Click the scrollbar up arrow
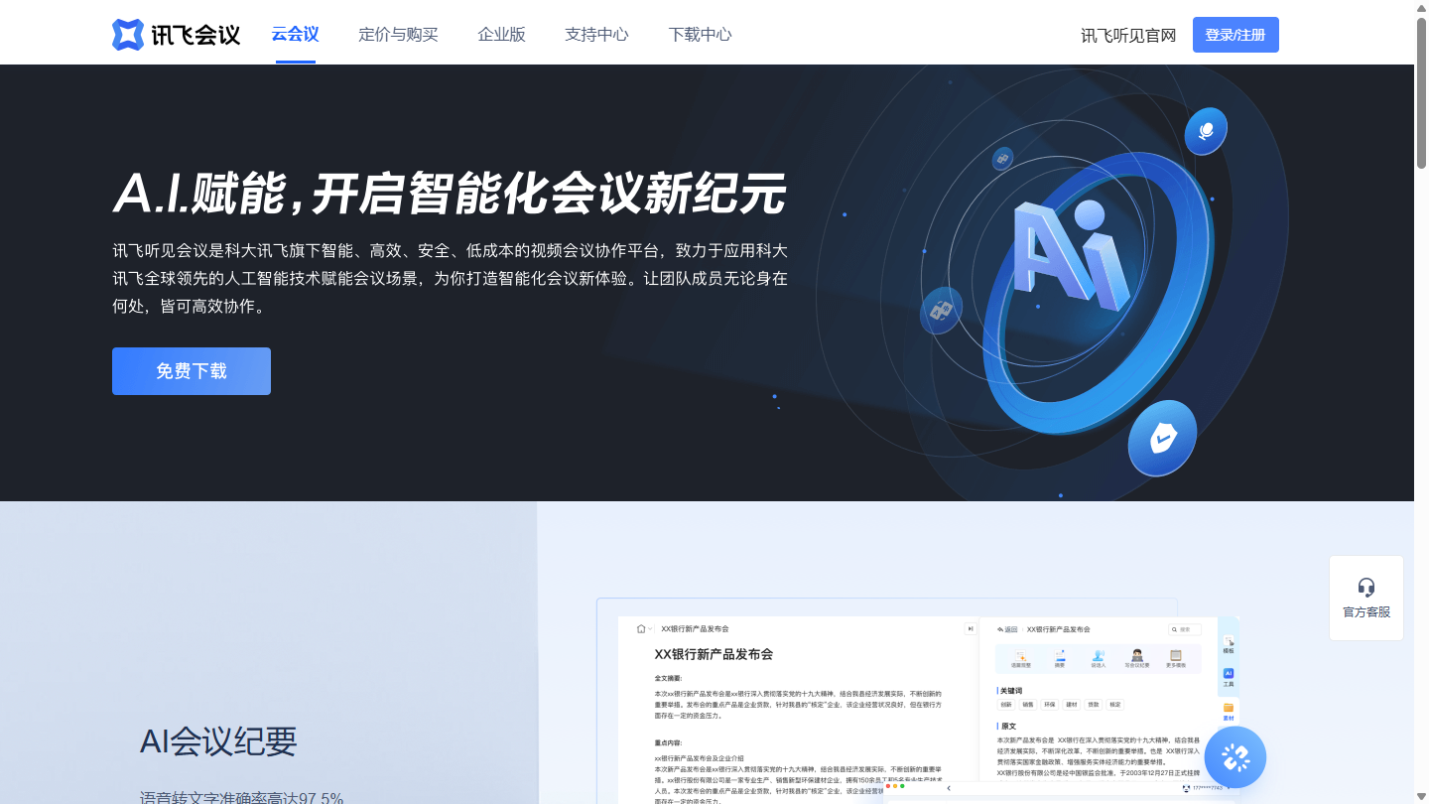The image size is (1429, 804). point(1421,8)
